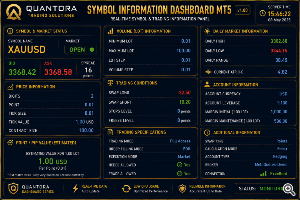Click the scales icon for Trading Conditions
Viewport: 300px width, 200px height.
click(110, 83)
